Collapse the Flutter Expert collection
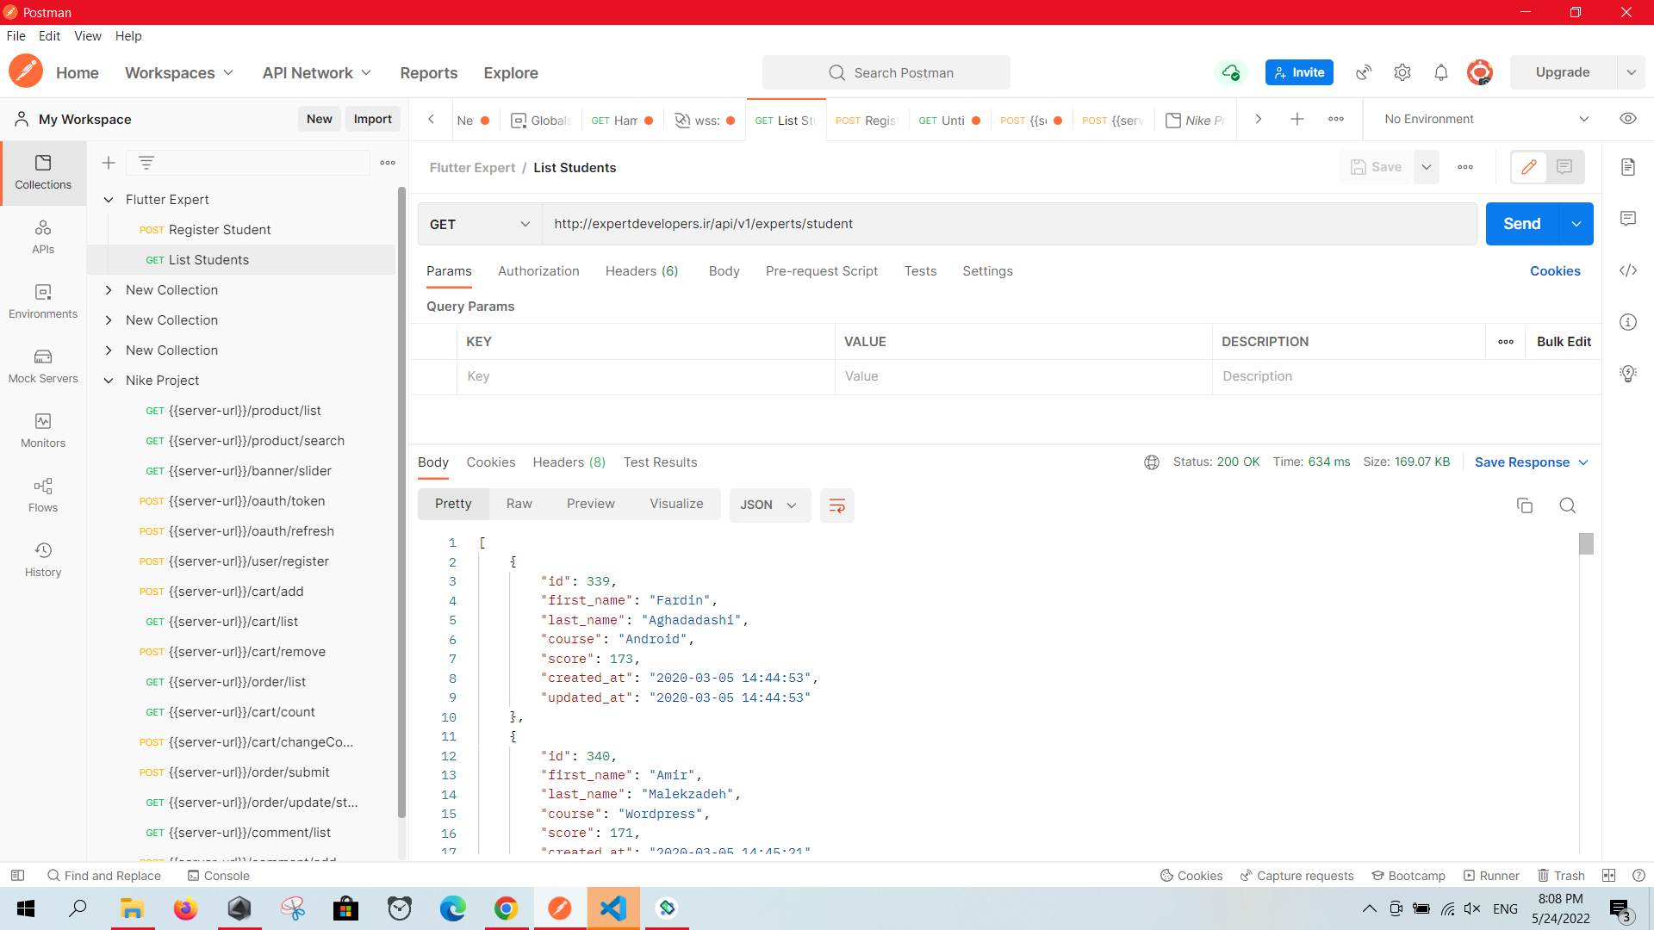This screenshot has height=930, width=1654. click(109, 200)
